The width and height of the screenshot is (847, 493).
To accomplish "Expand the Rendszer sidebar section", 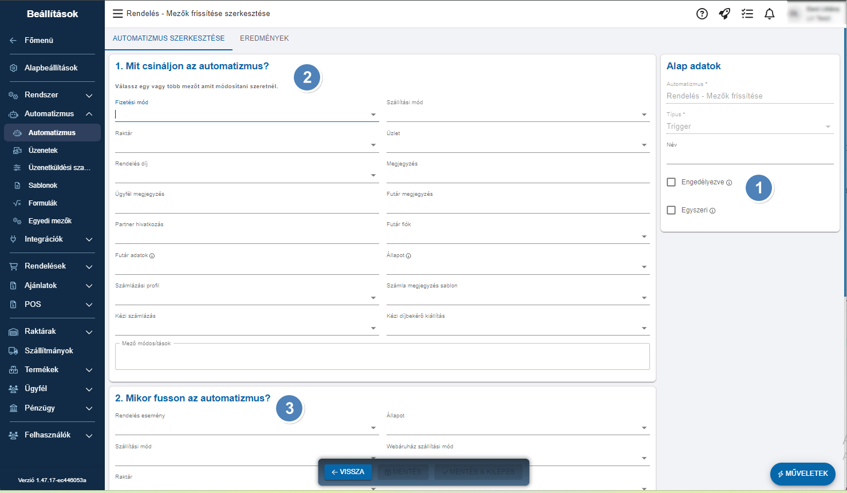I will 89,95.
